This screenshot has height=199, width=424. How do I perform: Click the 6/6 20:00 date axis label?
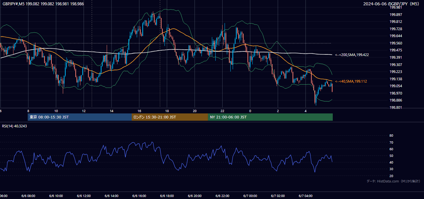(x=194, y=196)
